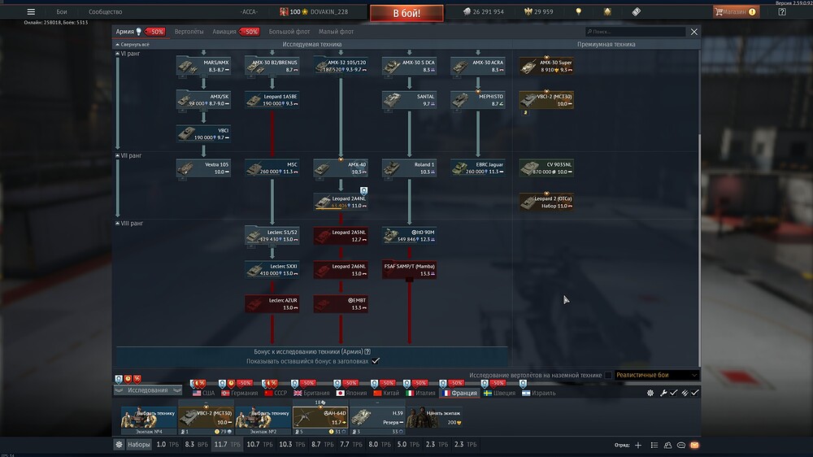Select the H.39 reserve crew slot
This screenshot has height=457, width=813.
pyautogui.click(x=377, y=418)
